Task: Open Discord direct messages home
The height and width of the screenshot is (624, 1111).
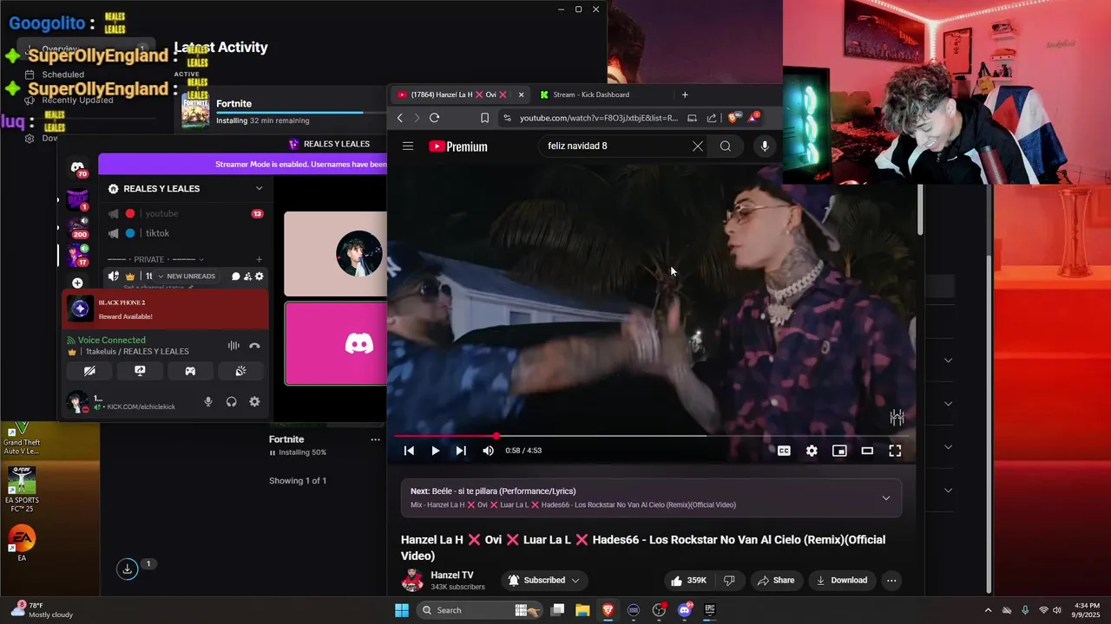Action: [x=78, y=168]
